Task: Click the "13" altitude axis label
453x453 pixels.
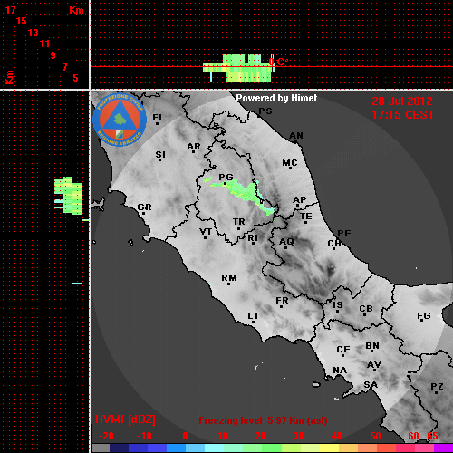Action: (34, 33)
